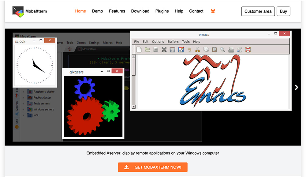Click the Windows servers folder icon
This screenshot has width=306, height=177.
point(30,109)
